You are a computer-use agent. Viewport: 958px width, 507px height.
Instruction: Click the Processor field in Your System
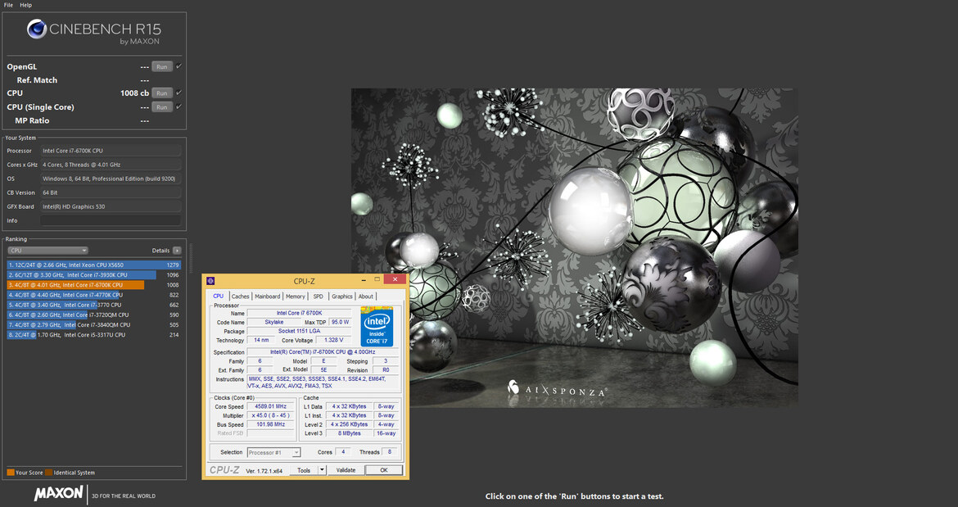coord(111,150)
